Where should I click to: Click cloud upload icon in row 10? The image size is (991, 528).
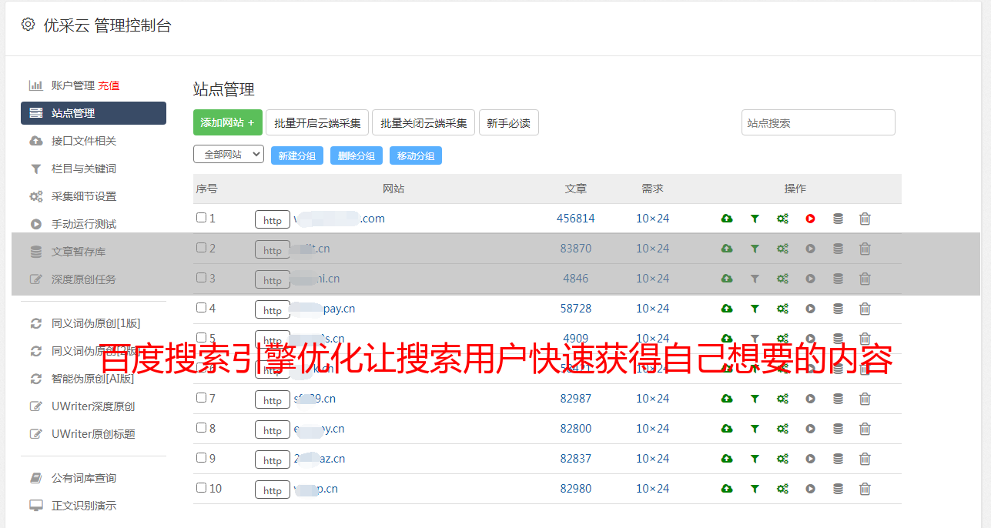click(x=726, y=489)
